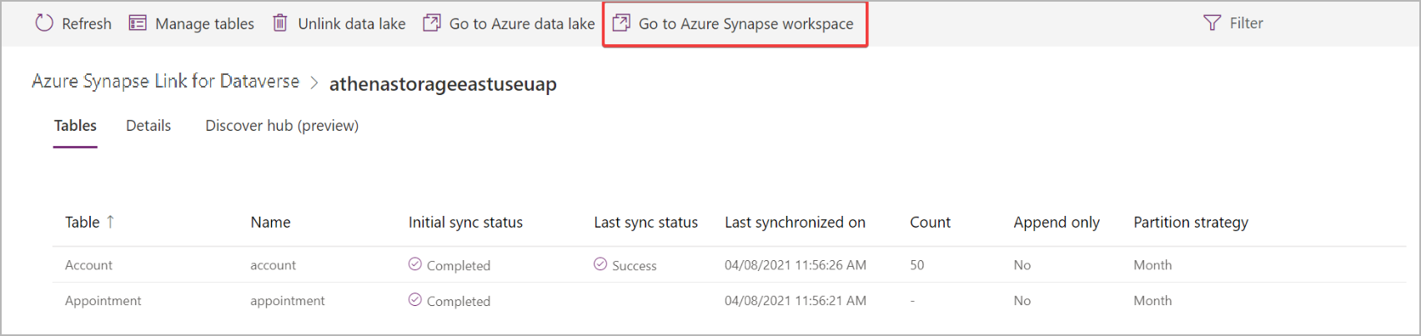Click the Last synchronized on column header
The height and width of the screenshot is (336, 1421).
(795, 223)
